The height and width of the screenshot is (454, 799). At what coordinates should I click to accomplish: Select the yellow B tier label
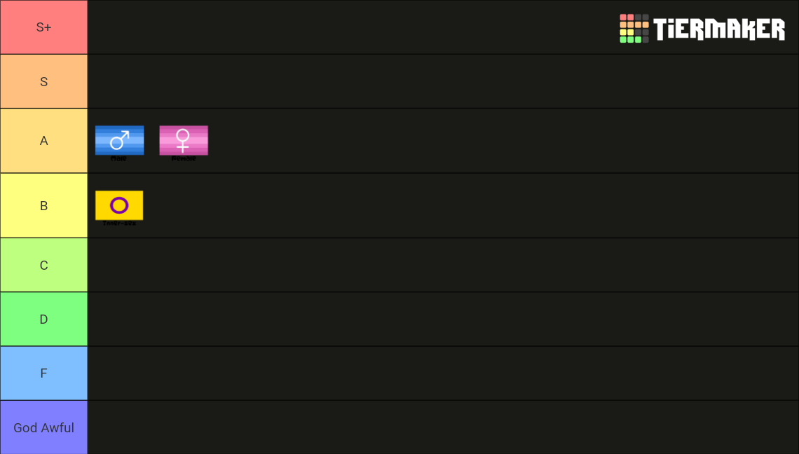point(43,205)
